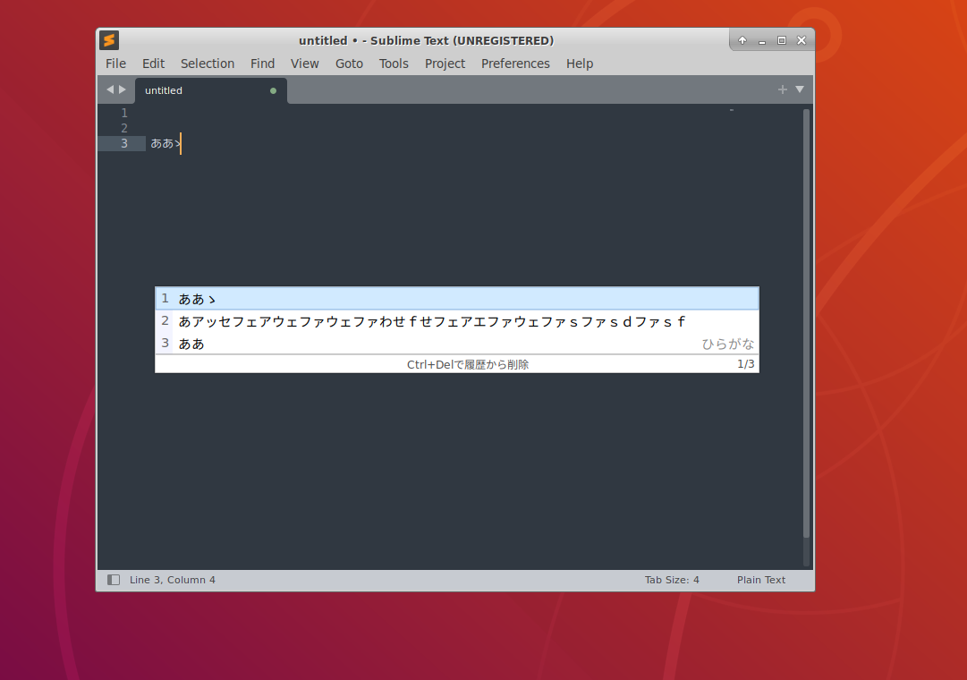Open the Tab Size: 4 indentation menu
967x680 pixels.
coord(672,580)
